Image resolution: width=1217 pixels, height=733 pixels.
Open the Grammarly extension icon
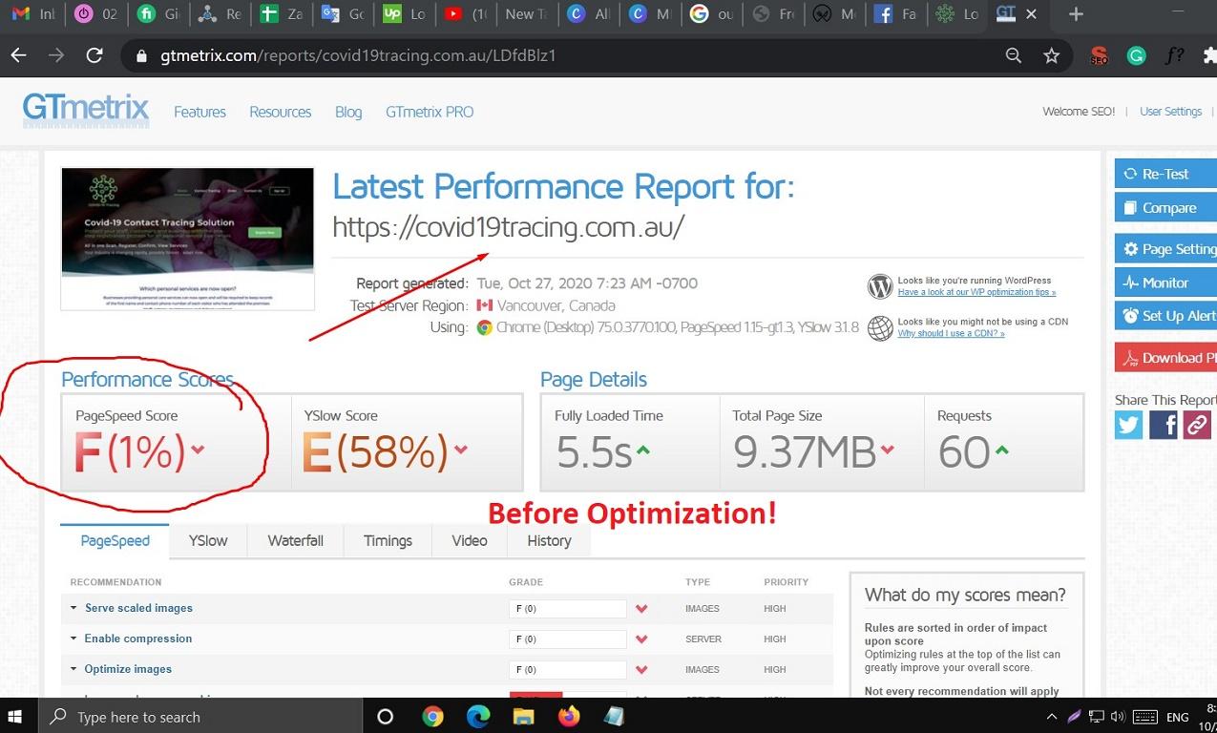1136,56
